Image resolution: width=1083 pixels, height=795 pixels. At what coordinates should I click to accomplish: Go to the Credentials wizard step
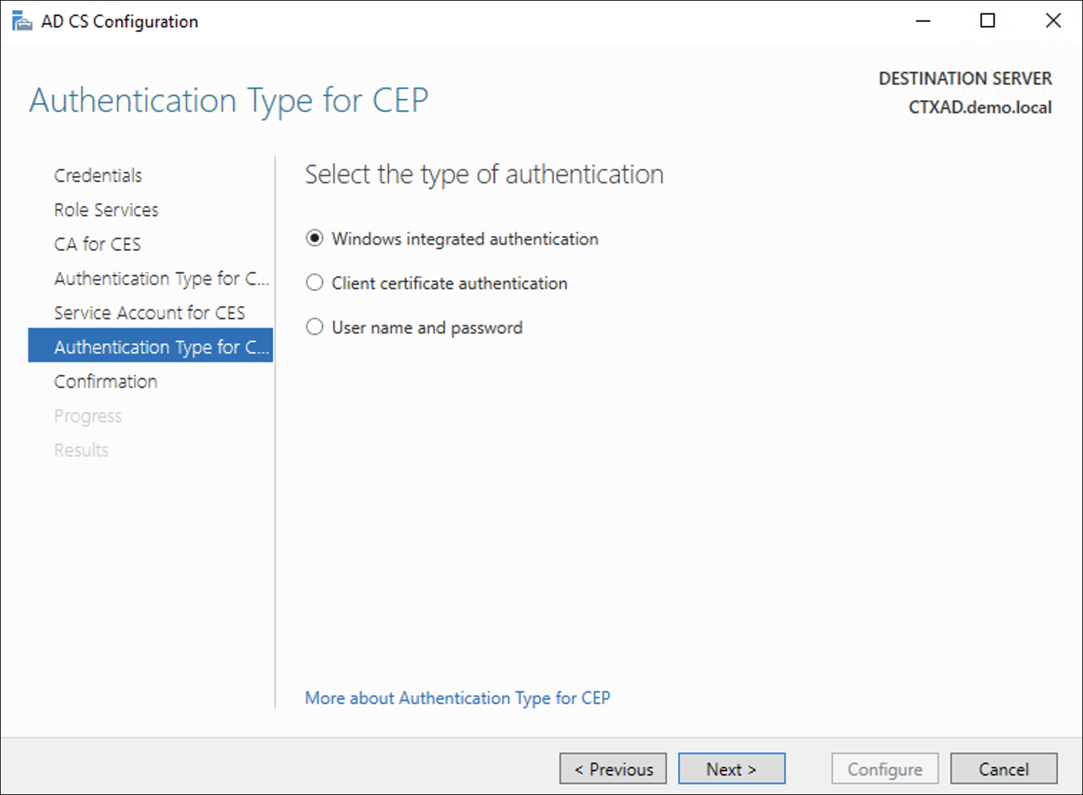(x=97, y=175)
